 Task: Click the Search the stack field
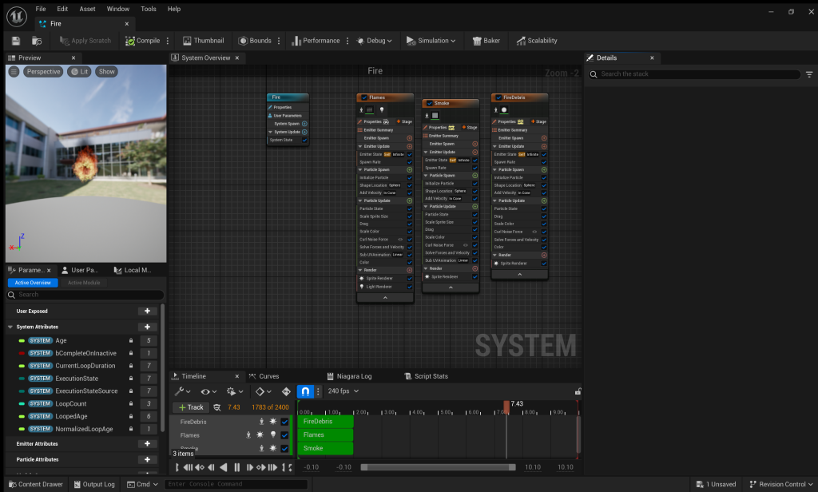696,74
